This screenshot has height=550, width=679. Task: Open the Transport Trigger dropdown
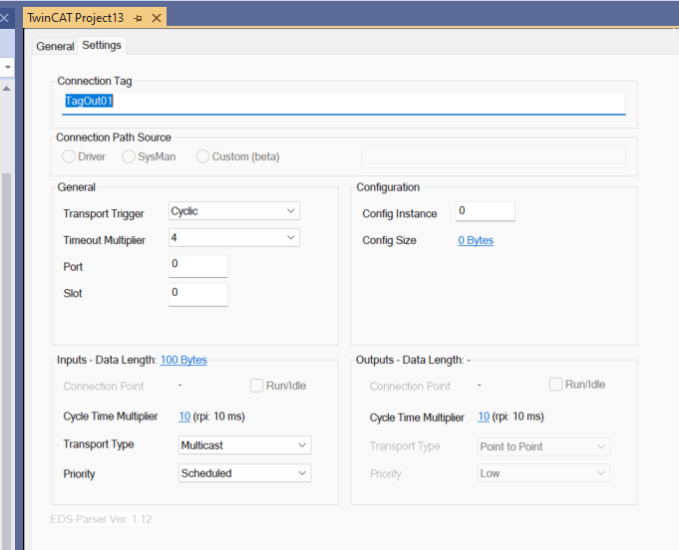click(234, 211)
